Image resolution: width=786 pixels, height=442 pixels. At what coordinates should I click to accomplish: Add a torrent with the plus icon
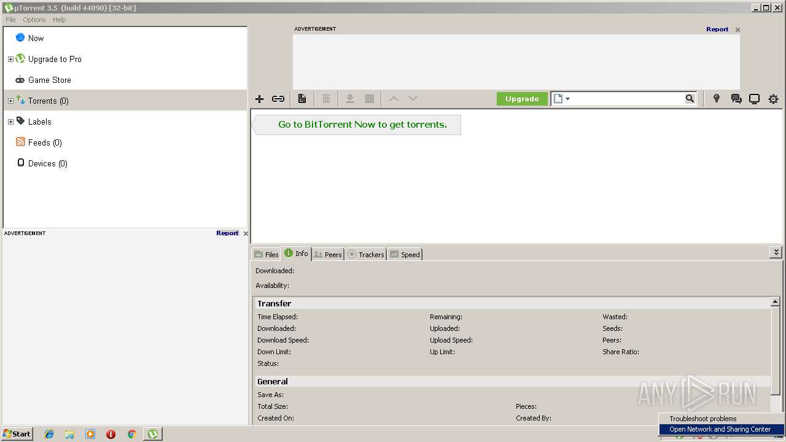click(259, 99)
